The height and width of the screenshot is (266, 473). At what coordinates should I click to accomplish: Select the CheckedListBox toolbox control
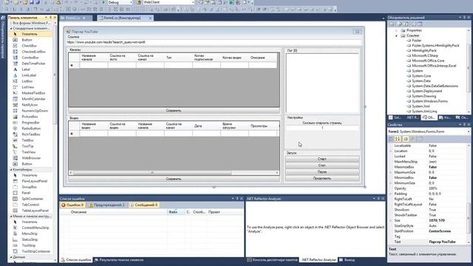[x=33, y=52]
